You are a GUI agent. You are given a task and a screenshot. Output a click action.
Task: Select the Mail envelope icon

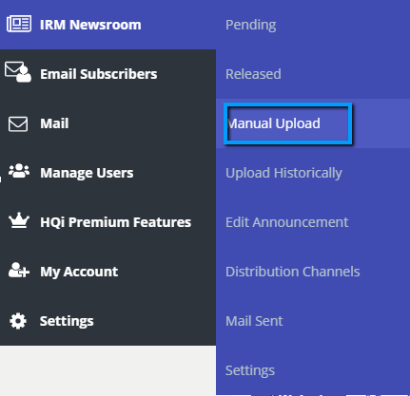(x=18, y=123)
